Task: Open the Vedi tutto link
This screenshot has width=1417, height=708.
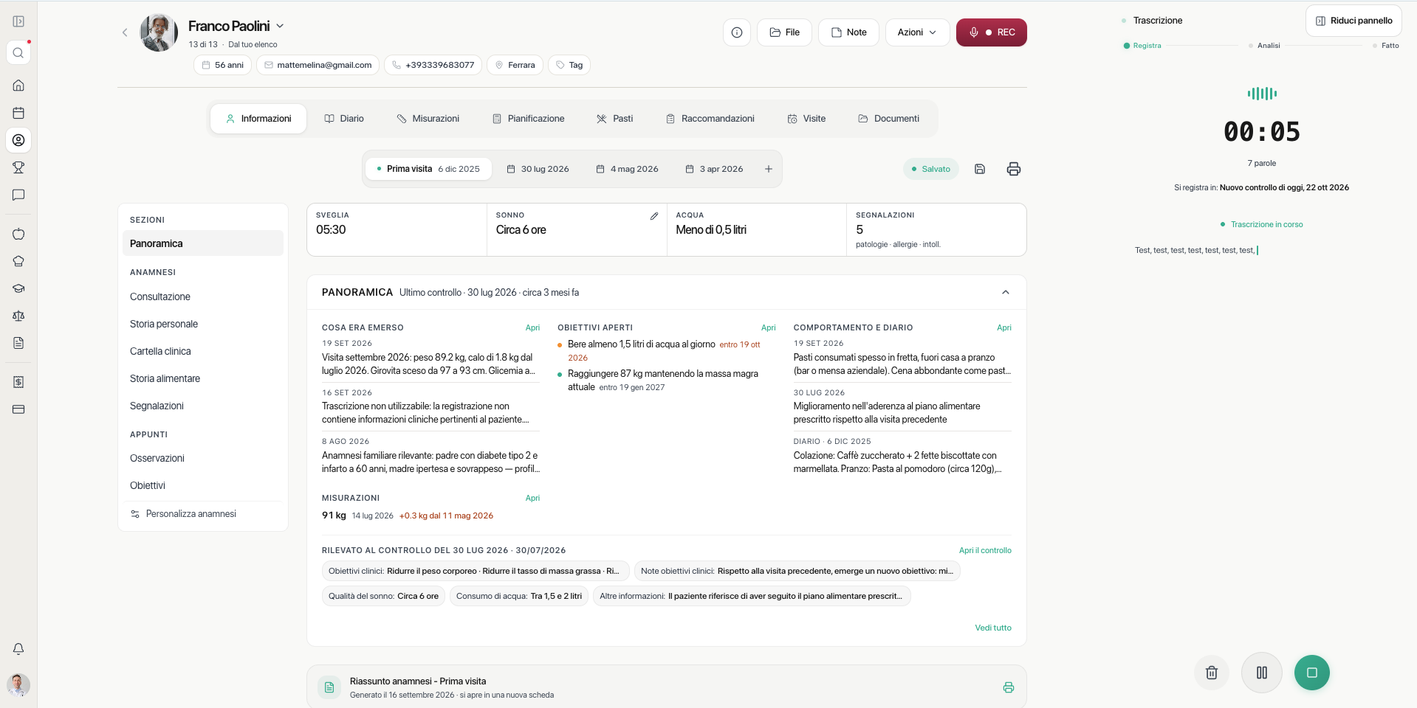Action: point(993,628)
